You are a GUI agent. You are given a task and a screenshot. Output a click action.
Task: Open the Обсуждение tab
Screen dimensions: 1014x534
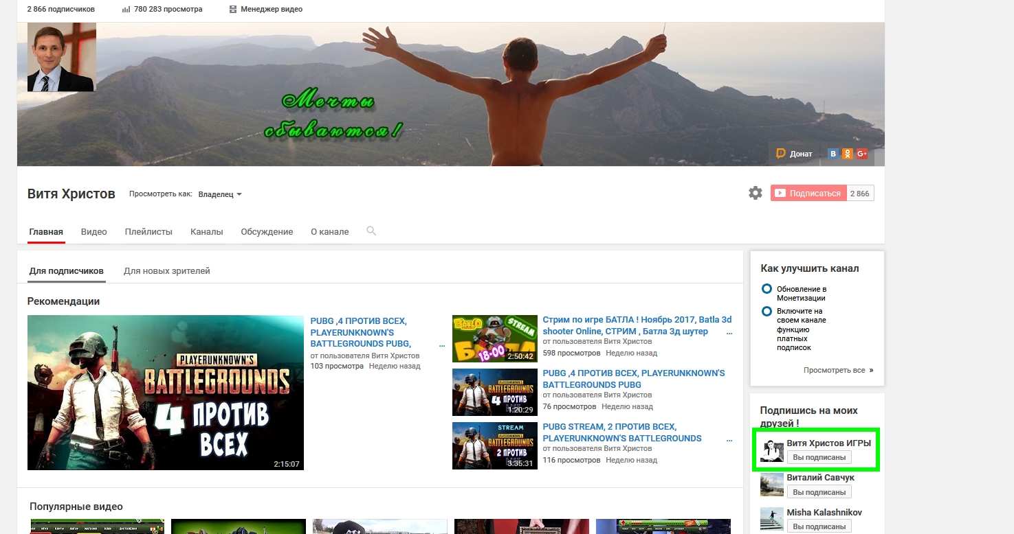pyautogui.click(x=267, y=232)
